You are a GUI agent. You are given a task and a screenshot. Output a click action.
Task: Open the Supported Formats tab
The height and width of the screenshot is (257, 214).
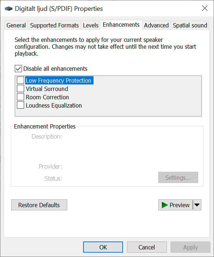pos(54,25)
